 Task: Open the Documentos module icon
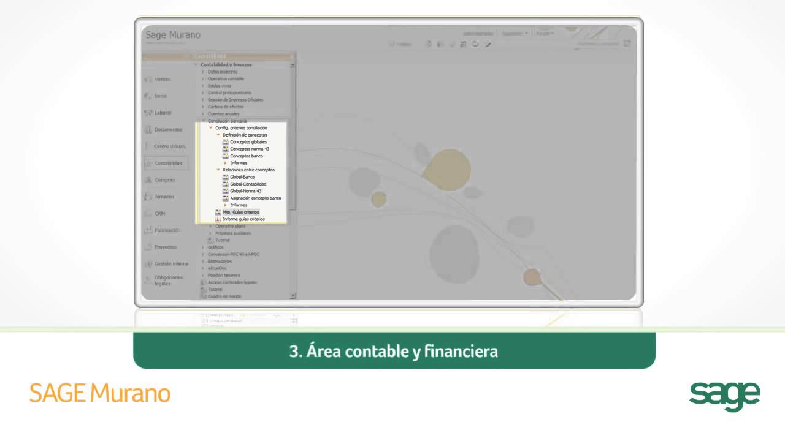148,130
